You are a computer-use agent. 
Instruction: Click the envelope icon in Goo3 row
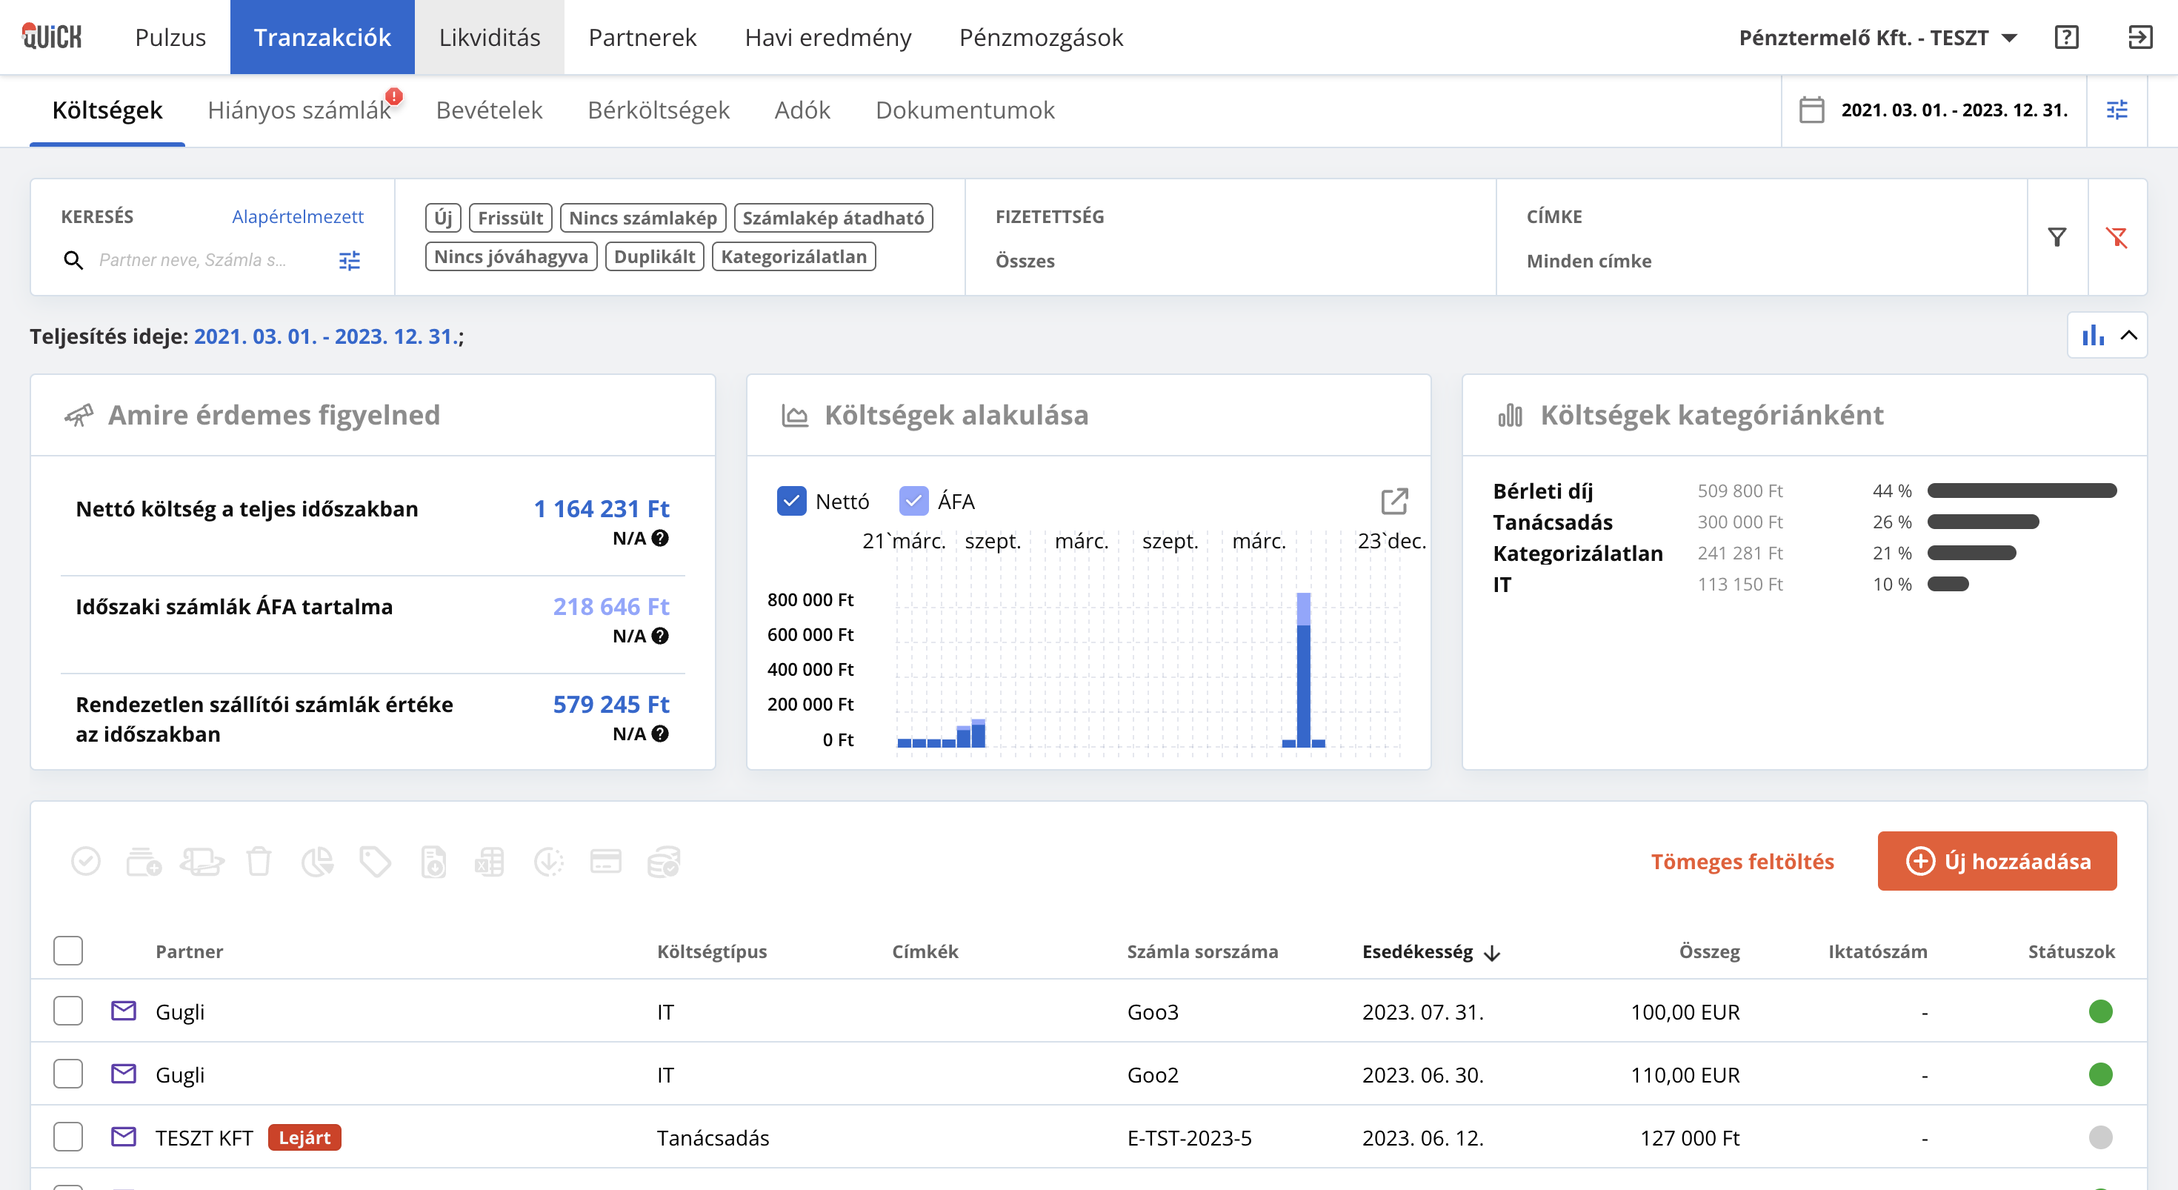coord(124,1011)
